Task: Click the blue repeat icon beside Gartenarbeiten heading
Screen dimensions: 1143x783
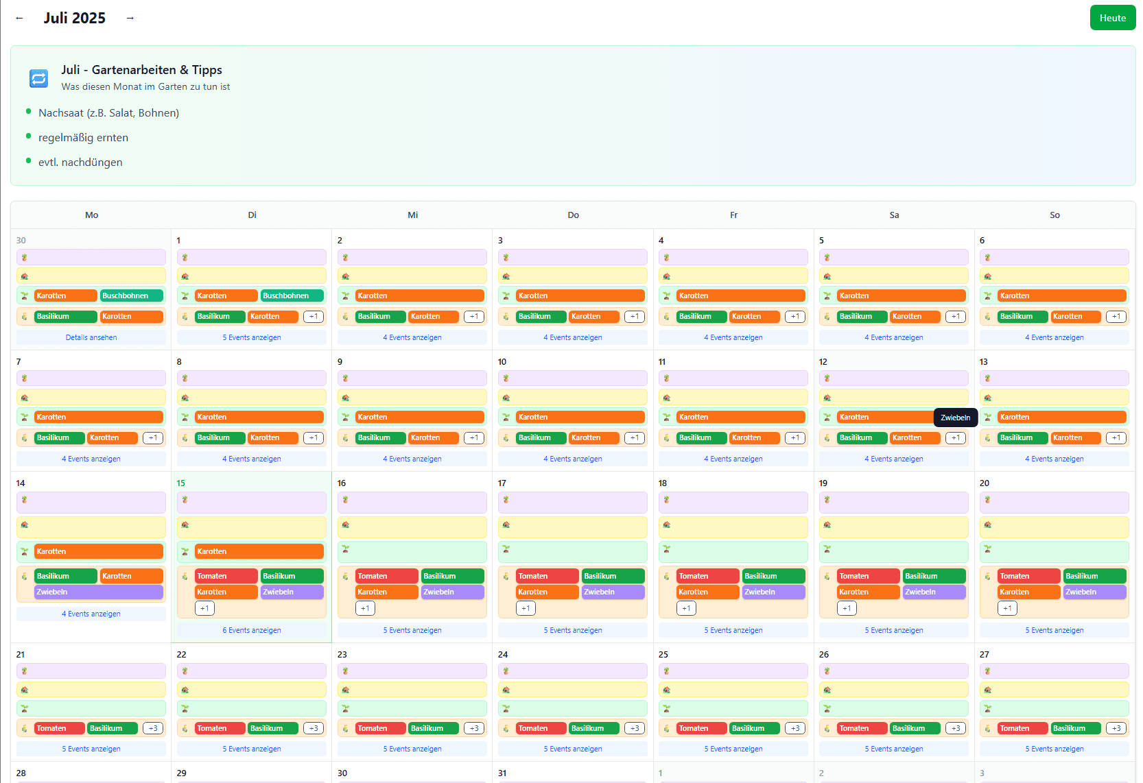Action: click(x=38, y=78)
